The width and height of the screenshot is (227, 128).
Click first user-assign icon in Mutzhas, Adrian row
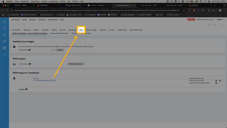216,81
